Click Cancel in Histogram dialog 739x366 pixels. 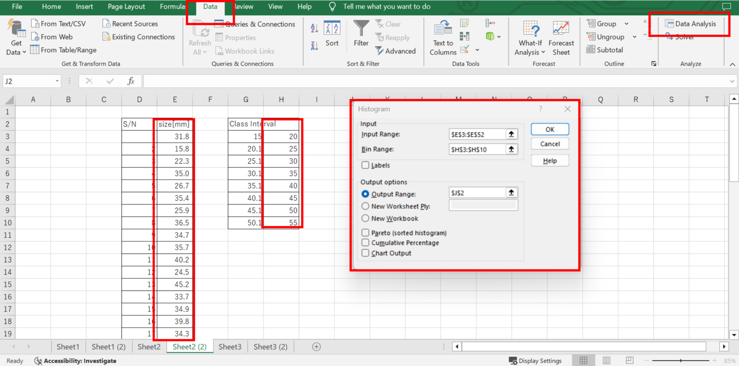pyautogui.click(x=550, y=144)
